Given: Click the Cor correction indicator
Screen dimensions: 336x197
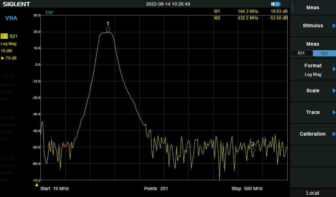Looking at the screenshot, I should click(49, 12).
